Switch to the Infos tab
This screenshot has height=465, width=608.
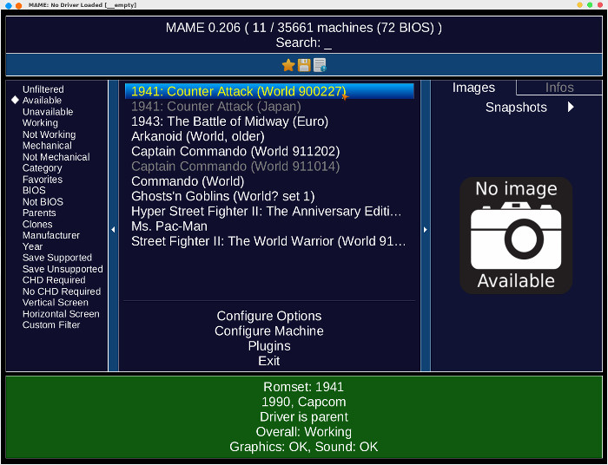[559, 88]
